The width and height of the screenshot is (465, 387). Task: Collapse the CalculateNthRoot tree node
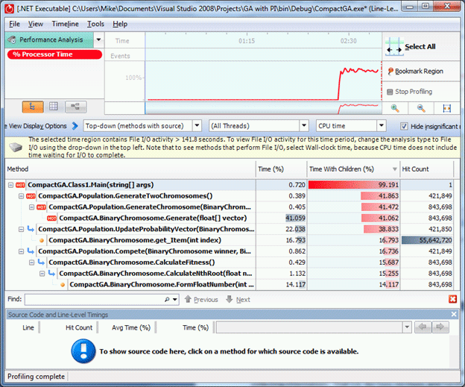coord(42,274)
